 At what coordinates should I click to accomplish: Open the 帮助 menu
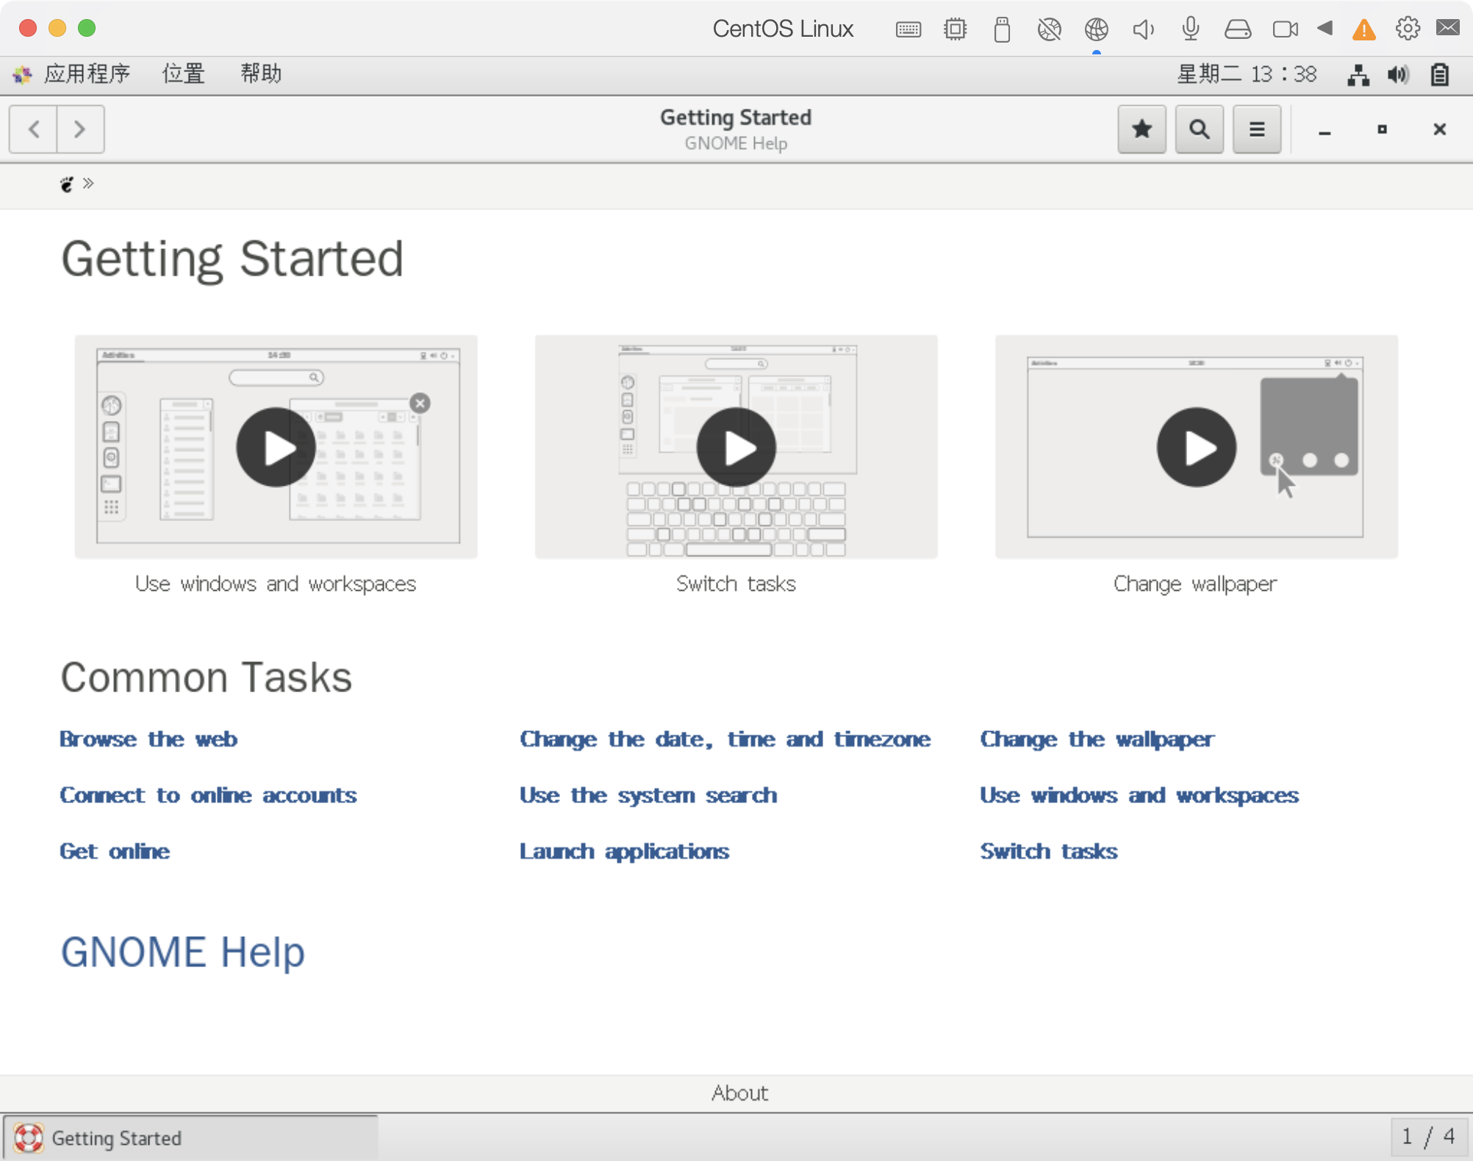point(259,73)
